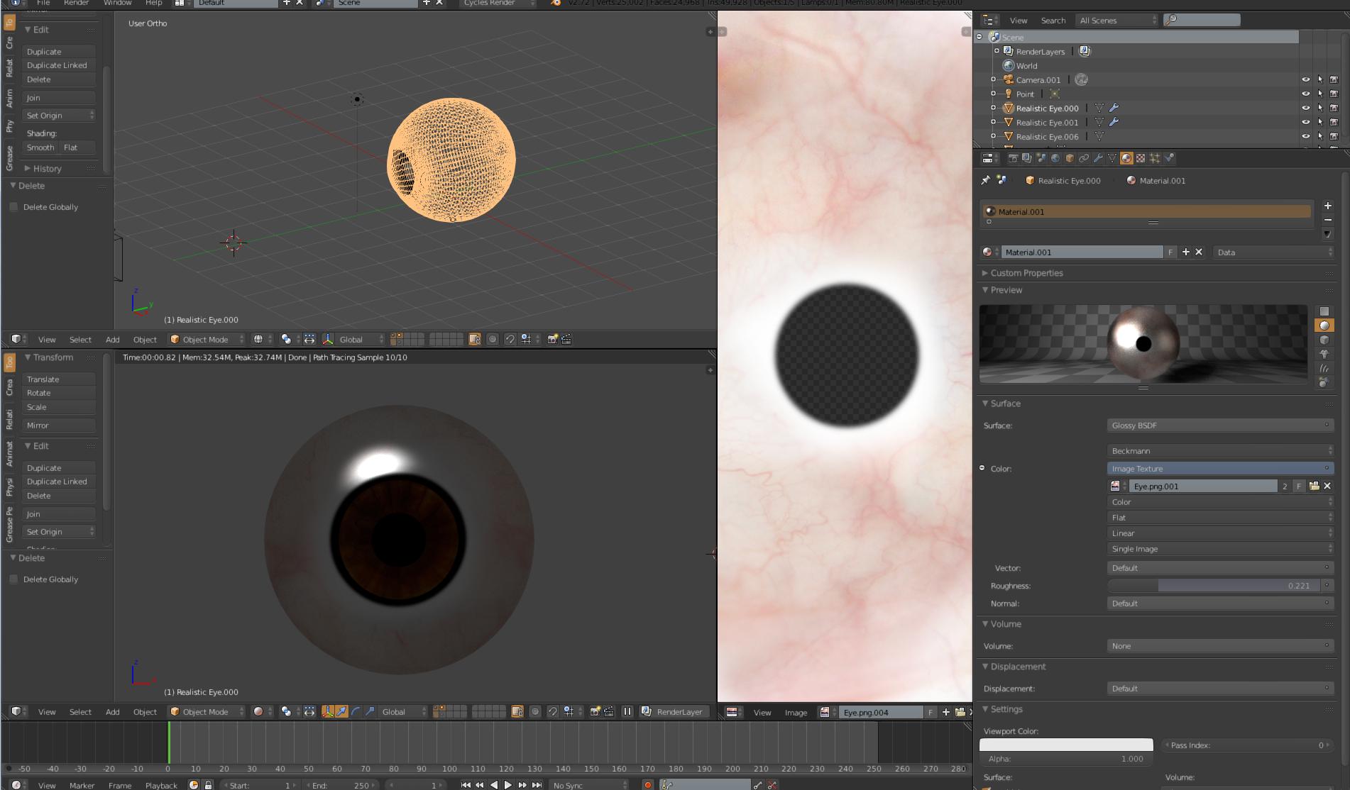Open Marker menu in timeline header
The height and width of the screenshot is (790, 1350).
coord(82,785)
